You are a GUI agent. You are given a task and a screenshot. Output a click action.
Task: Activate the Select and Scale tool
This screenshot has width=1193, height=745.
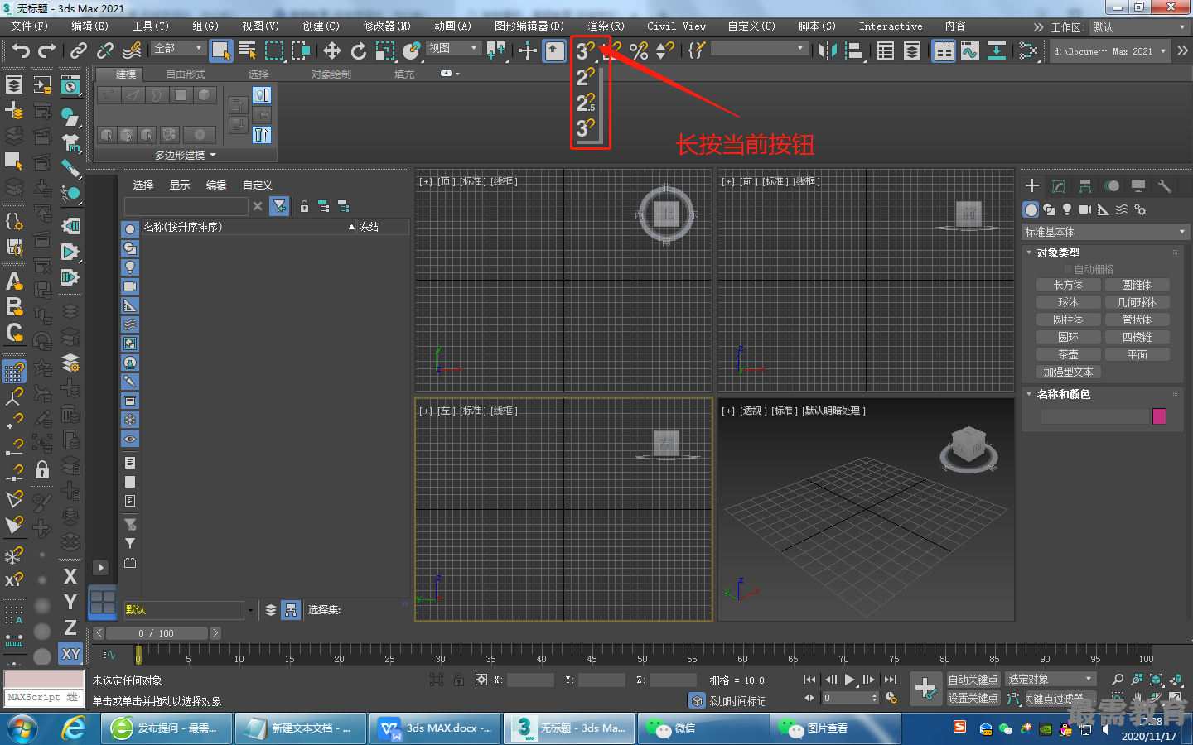[x=384, y=50]
